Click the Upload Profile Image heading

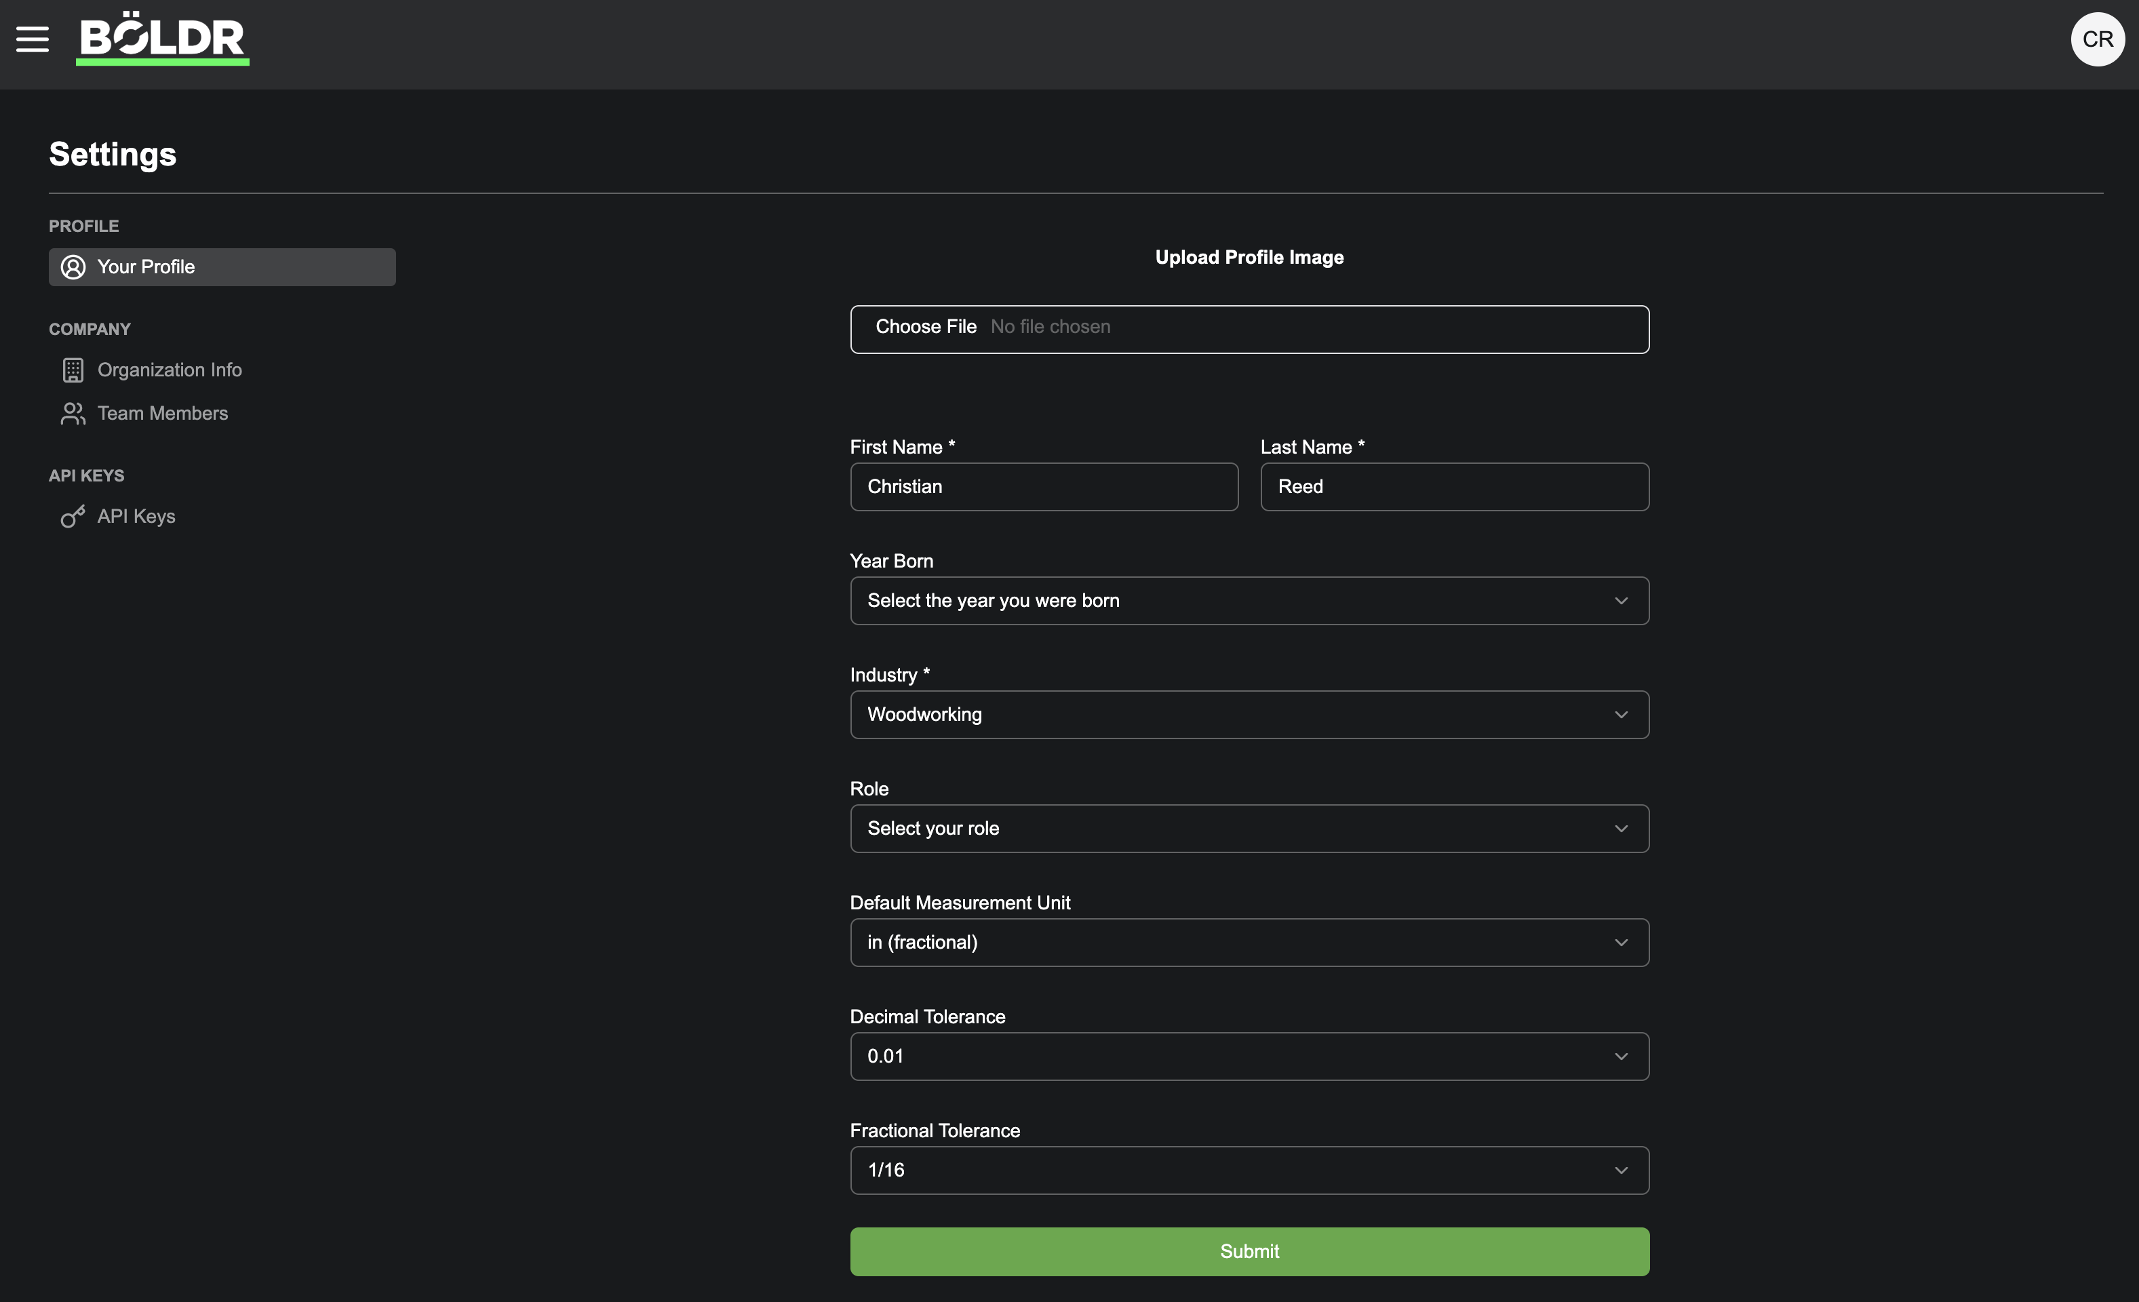pos(1249,257)
